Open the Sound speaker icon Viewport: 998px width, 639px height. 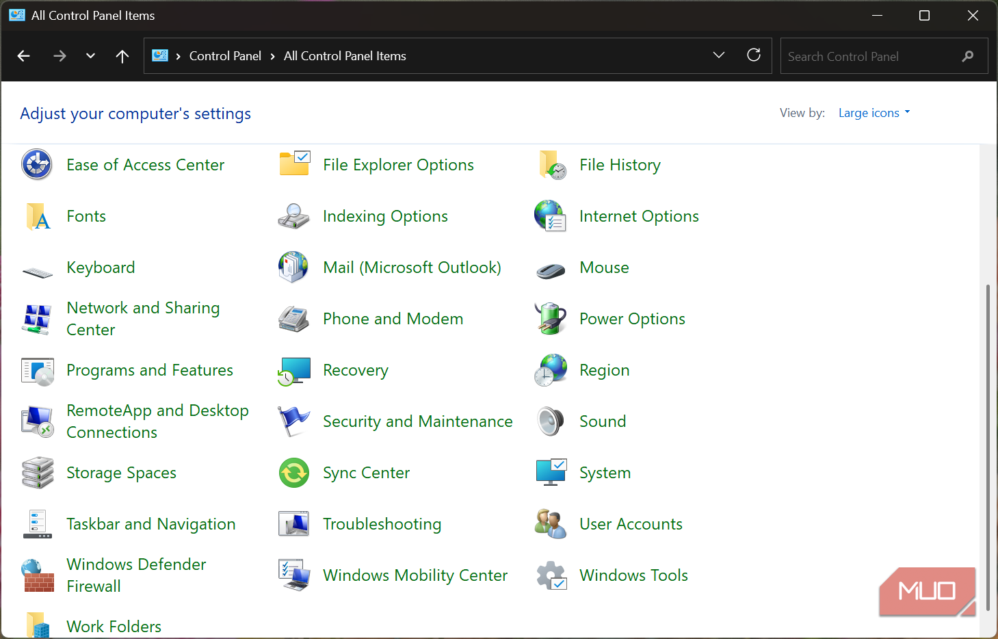[x=551, y=421]
